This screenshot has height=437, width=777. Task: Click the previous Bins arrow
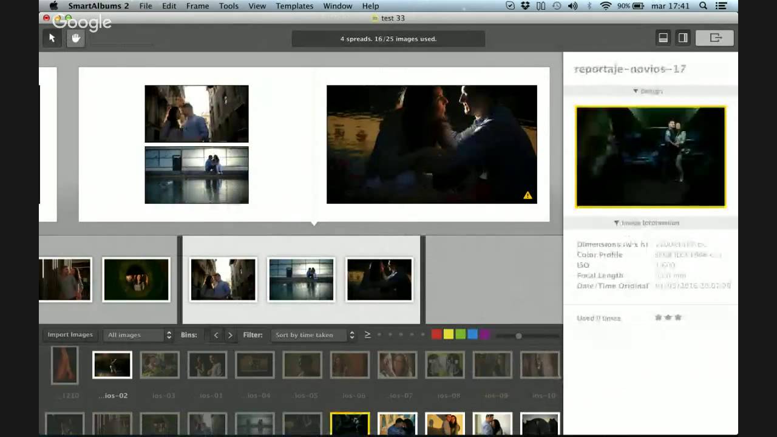point(215,334)
